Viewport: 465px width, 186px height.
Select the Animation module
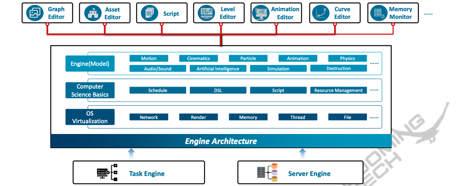coord(298,59)
